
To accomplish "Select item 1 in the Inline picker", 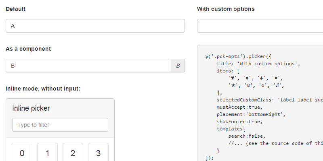I will 48,153.
